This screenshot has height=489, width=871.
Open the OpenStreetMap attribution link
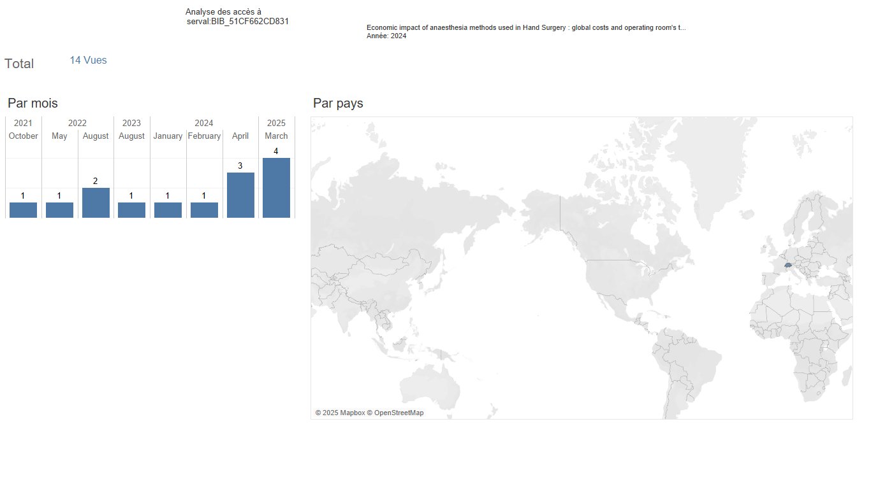point(395,413)
